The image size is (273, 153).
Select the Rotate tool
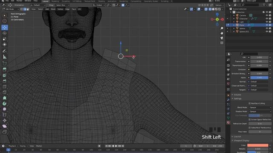coord(5,33)
